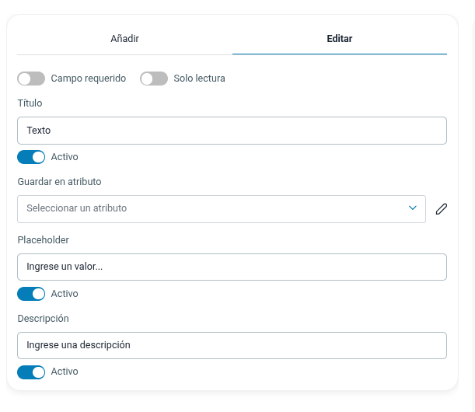Click the pencil edit icon beside attribute dropdown

[x=442, y=208]
